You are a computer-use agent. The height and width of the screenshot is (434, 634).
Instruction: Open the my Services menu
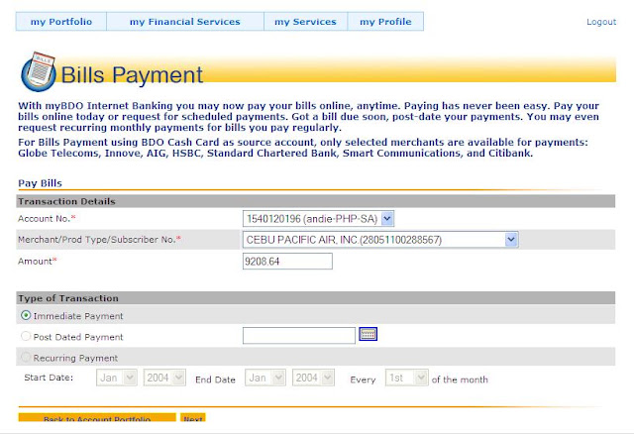[x=305, y=22]
